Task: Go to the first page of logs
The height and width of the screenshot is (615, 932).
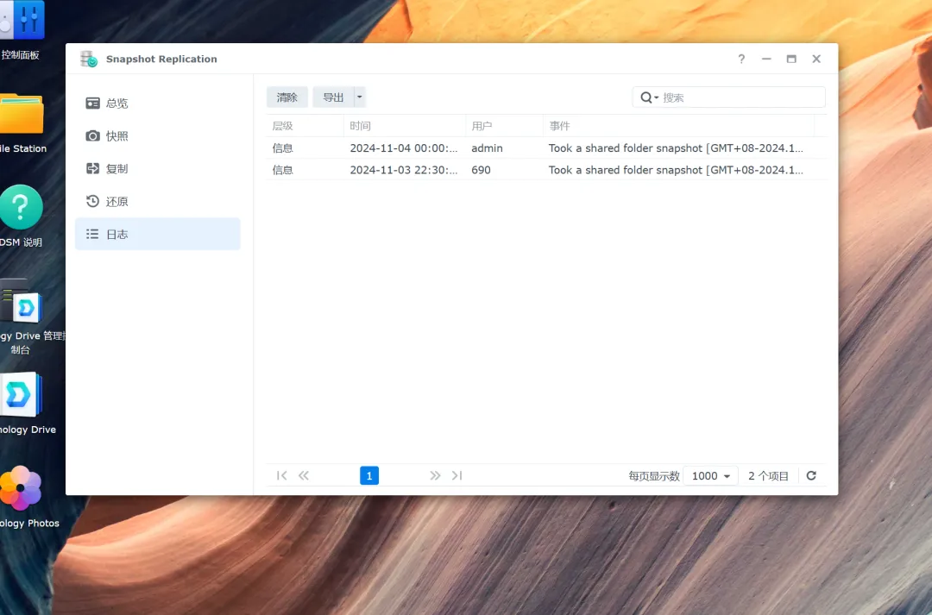Action: tap(281, 475)
